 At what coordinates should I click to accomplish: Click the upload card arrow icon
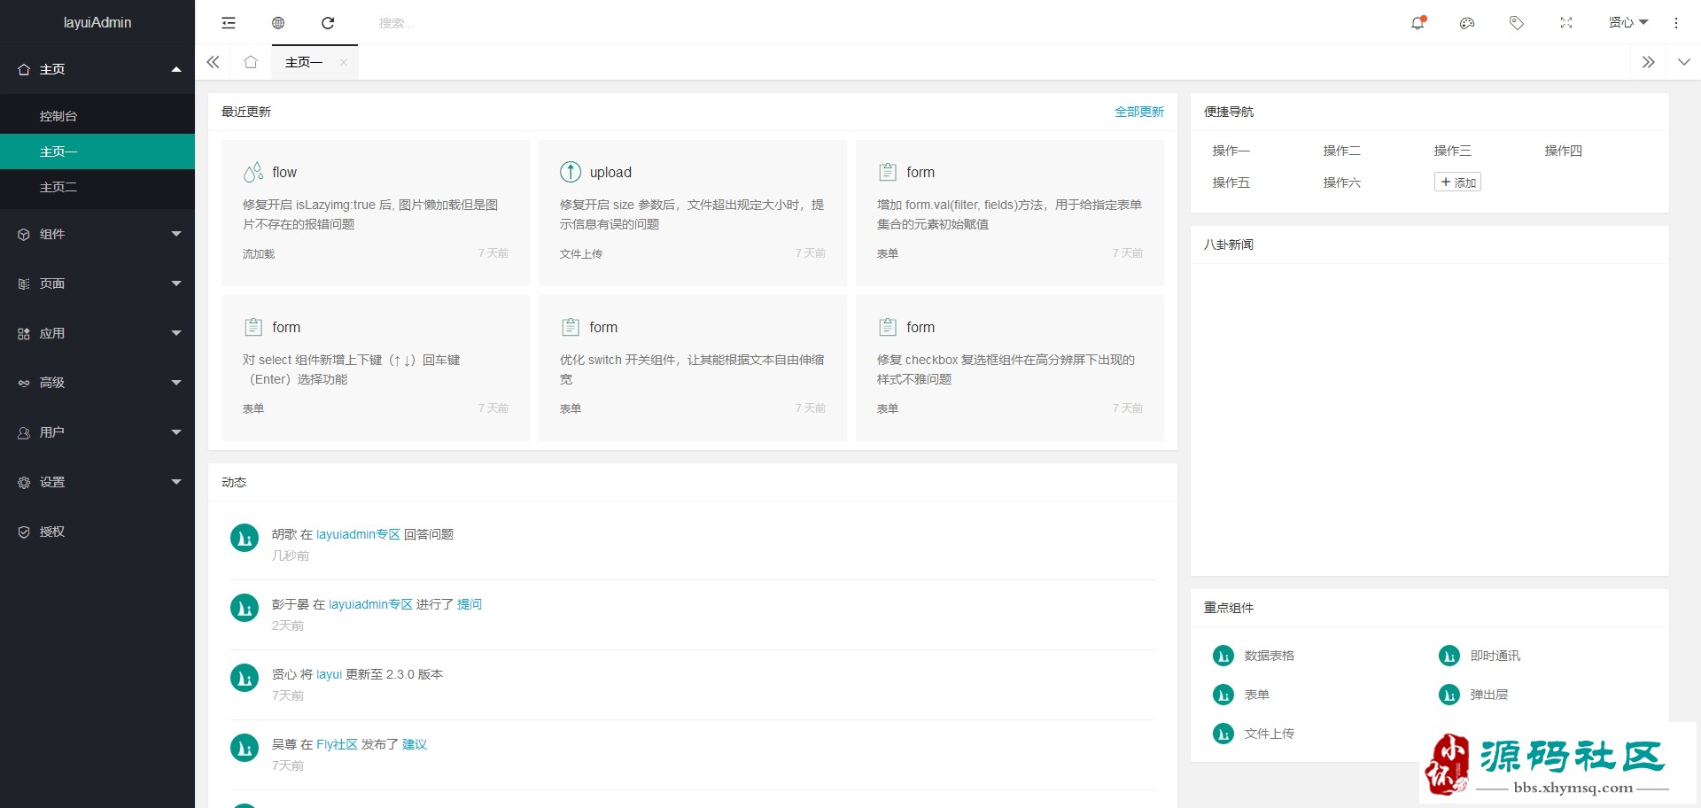click(571, 172)
